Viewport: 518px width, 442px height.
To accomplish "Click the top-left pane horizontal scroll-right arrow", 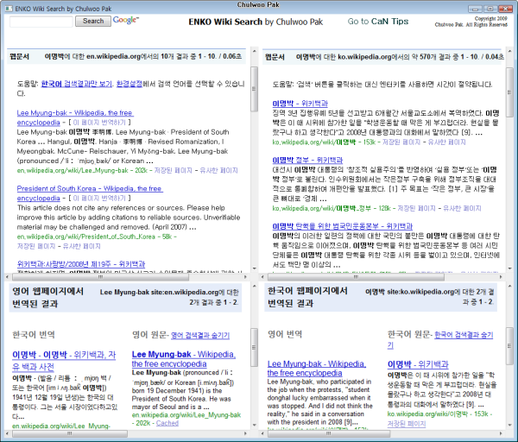I will click(245, 277).
